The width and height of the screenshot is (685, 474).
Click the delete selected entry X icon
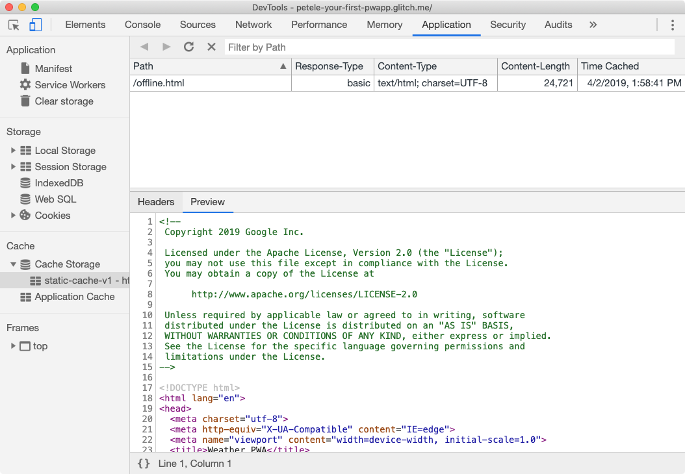(x=211, y=47)
